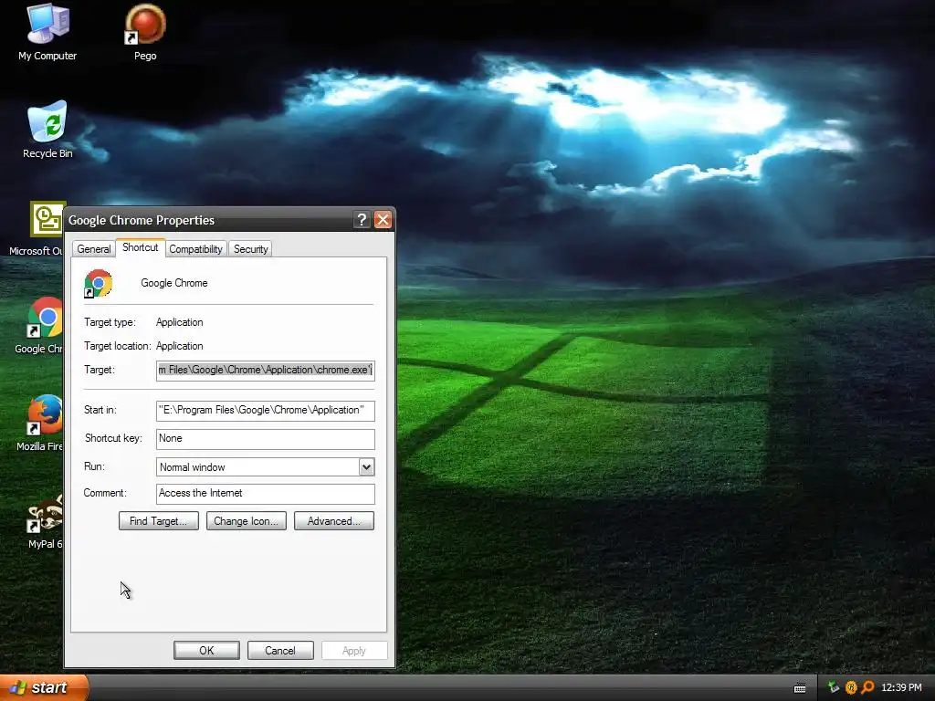Click inside the Target path field
The height and width of the screenshot is (701, 935).
tap(266, 371)
